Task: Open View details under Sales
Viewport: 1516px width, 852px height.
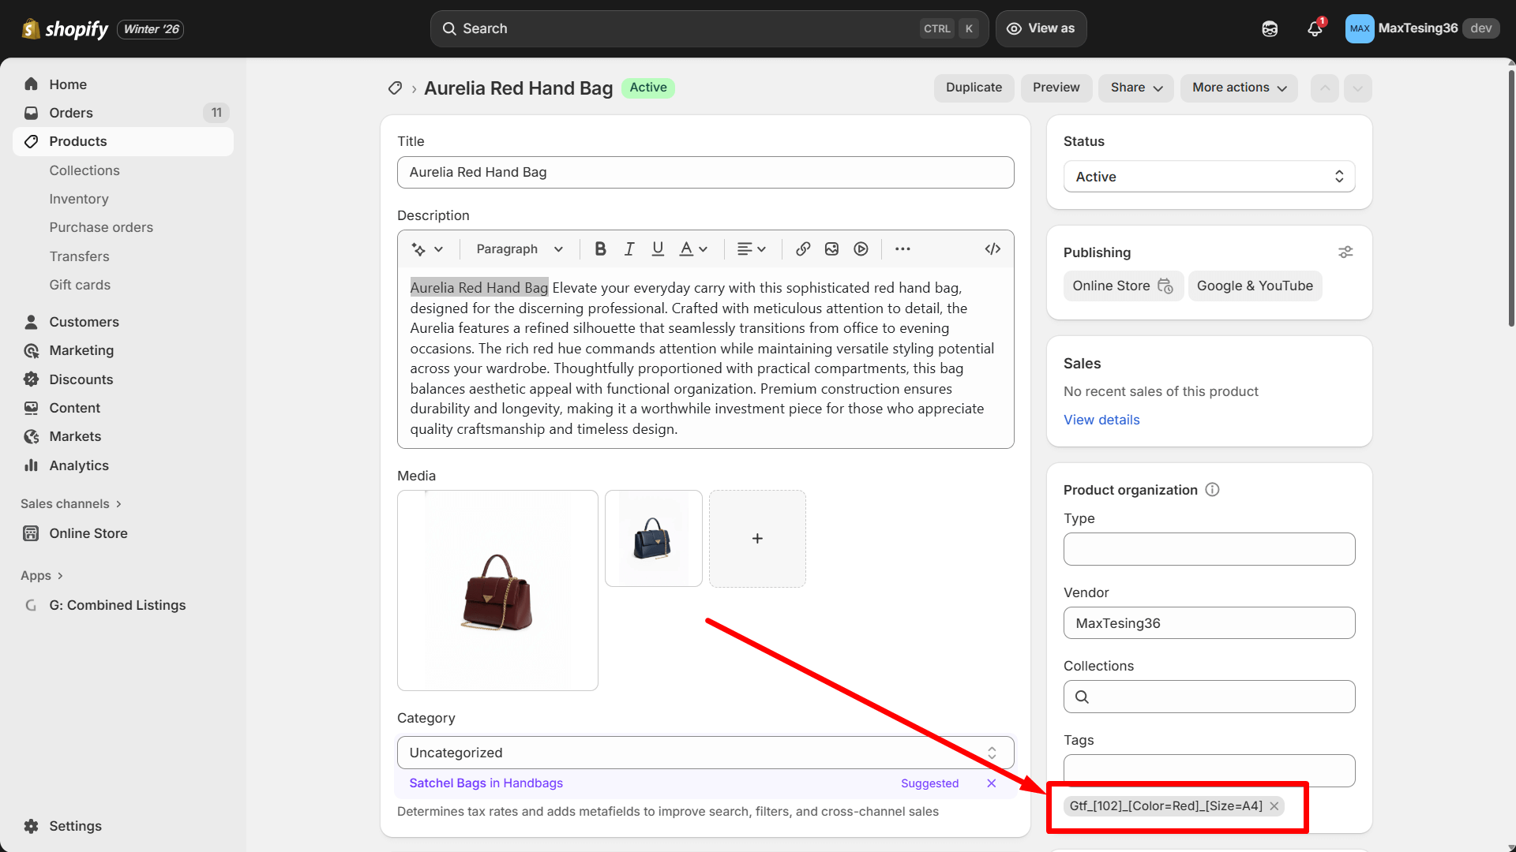Action: [1101, 419]
